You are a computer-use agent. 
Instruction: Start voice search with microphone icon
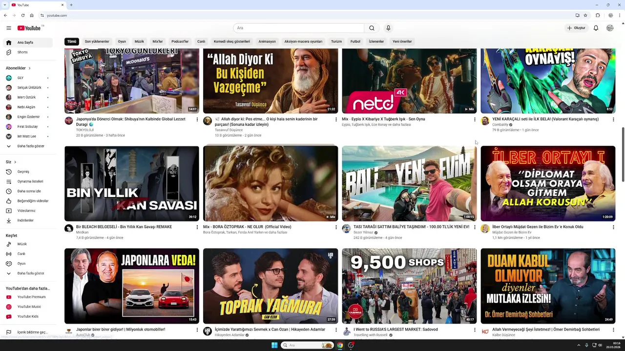click(x=388, y=28)
